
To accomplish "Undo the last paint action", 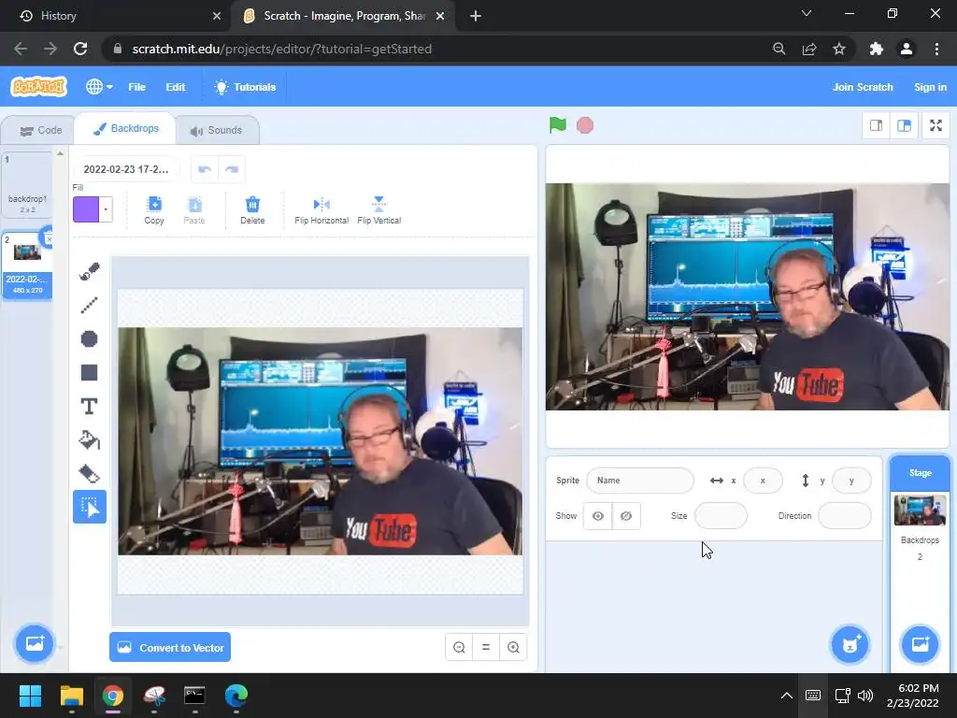I will pyautogui.click(x=205, y=169).
